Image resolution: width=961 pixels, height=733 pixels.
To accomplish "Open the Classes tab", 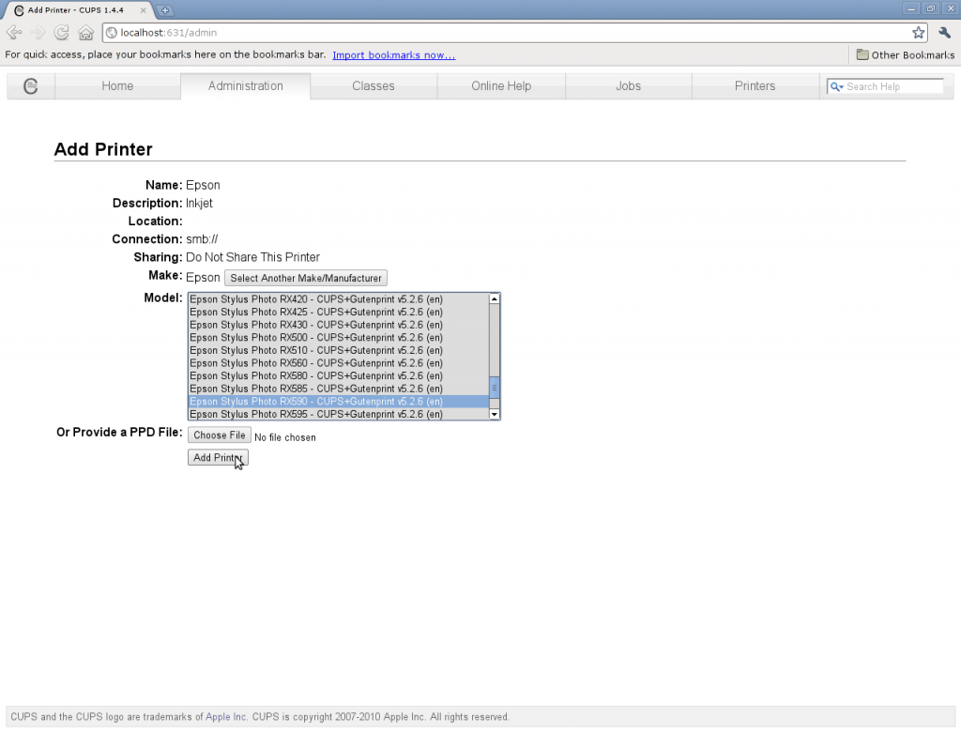I will tap(374, 86).
